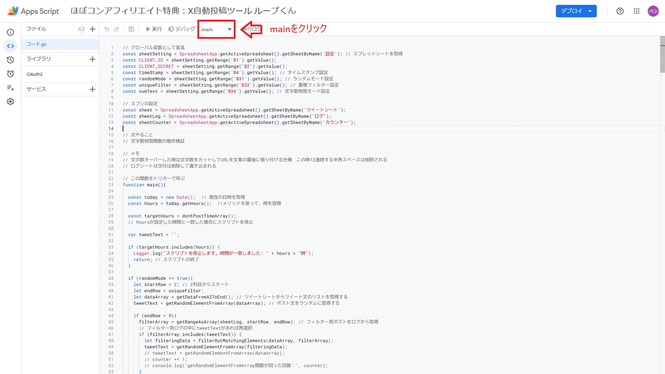This screenshot has height=374, width=665.
Task: Save project with floppy disk icon
Action: tap(131, 29)
